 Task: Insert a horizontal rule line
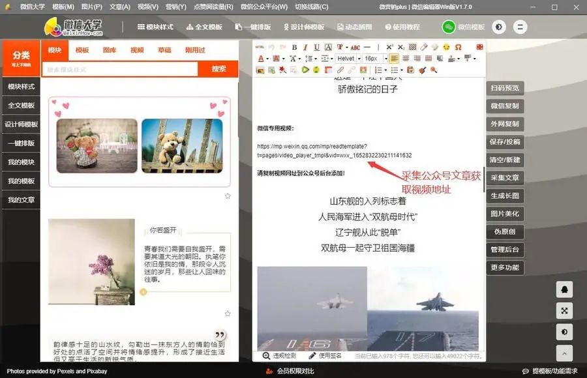pos(367,47)
